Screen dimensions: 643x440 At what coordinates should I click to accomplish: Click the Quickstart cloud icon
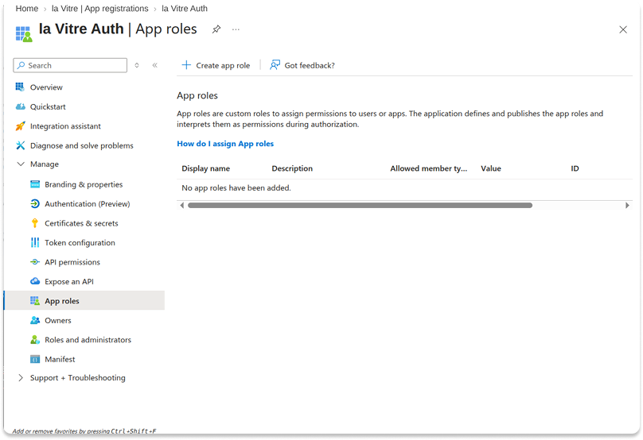point(20,106)
